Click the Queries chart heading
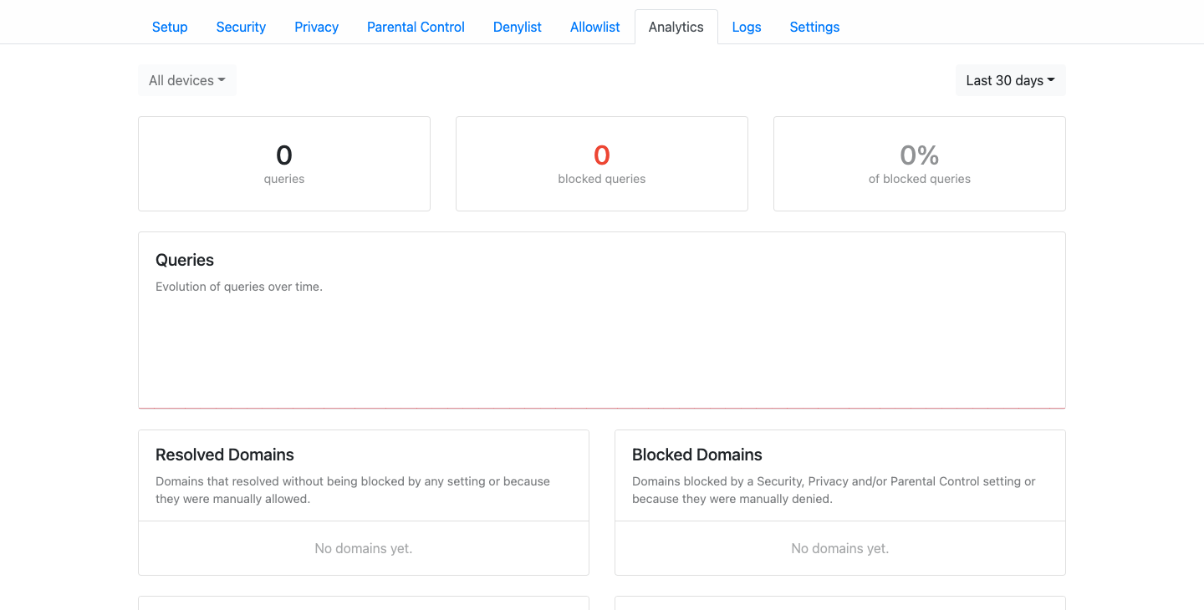Viewport: 1204px width, 610px height. (185, 260)
